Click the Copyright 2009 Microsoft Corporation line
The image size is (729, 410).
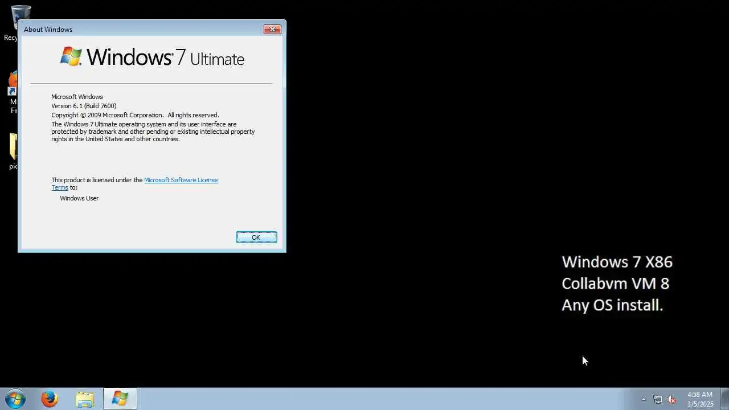click(135, 115)
